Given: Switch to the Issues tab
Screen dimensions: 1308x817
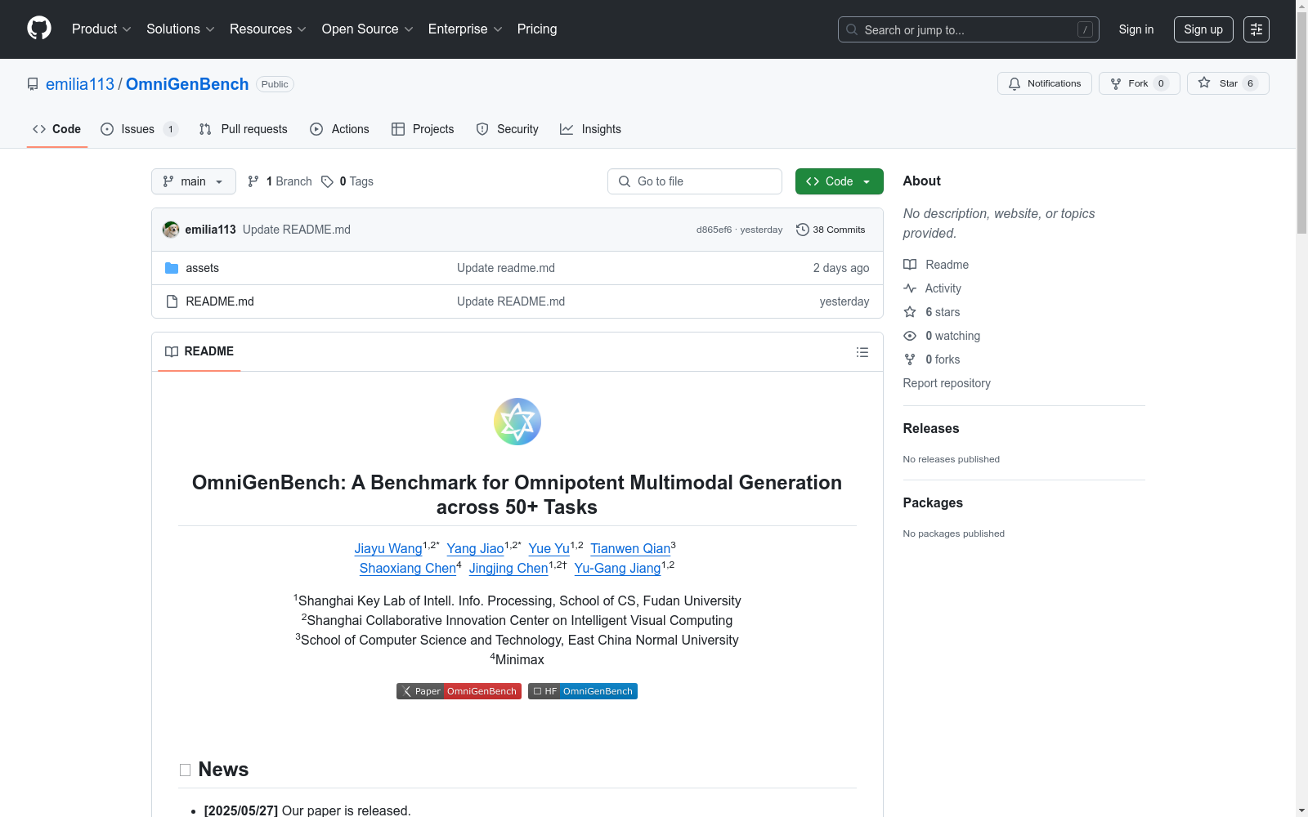Looking at the screenshot, I should (x=139, y=129).
